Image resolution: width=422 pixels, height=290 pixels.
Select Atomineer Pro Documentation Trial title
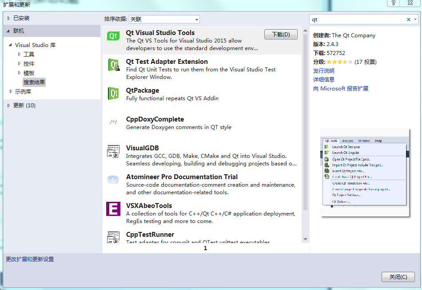click(x=182, y=177)
